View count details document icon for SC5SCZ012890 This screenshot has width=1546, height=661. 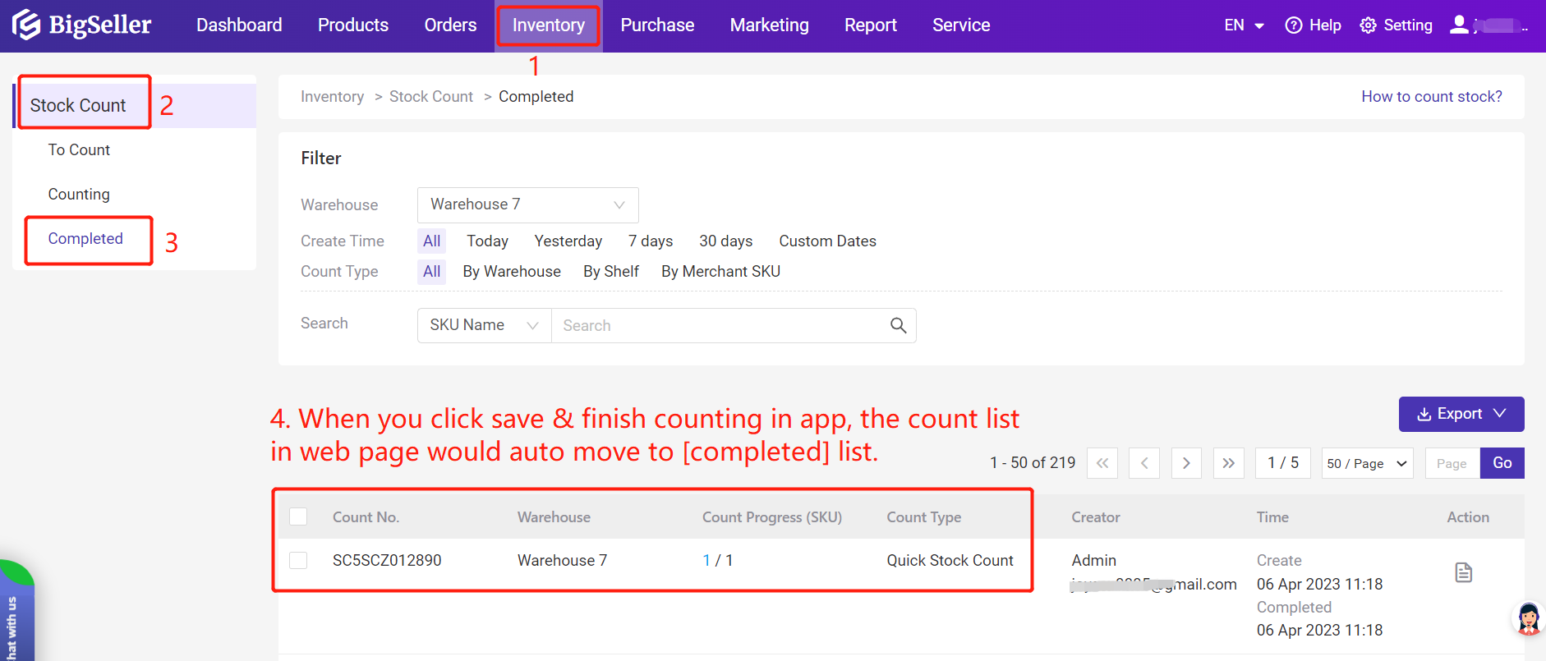pos(1463,572)
